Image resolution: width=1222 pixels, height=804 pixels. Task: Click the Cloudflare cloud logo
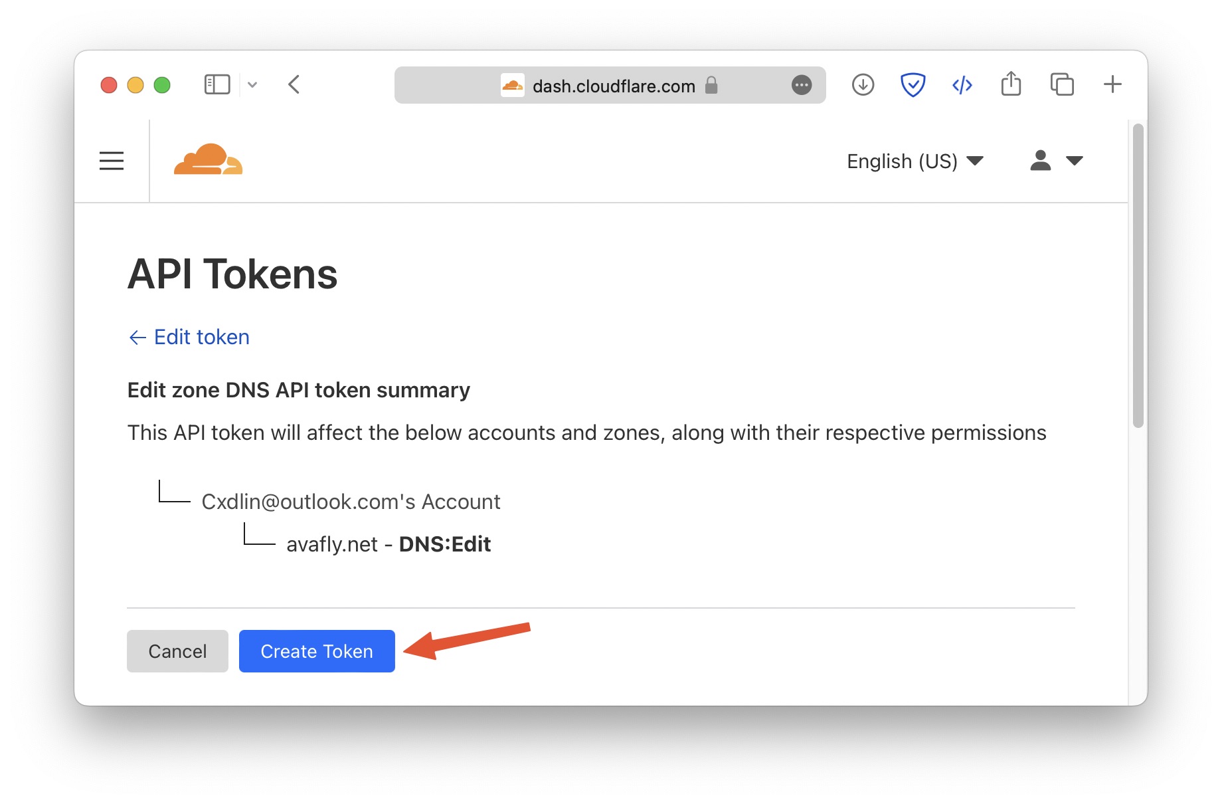(x=208, y=159)
